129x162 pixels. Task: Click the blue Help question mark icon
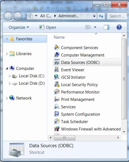[x=119, y=27]
